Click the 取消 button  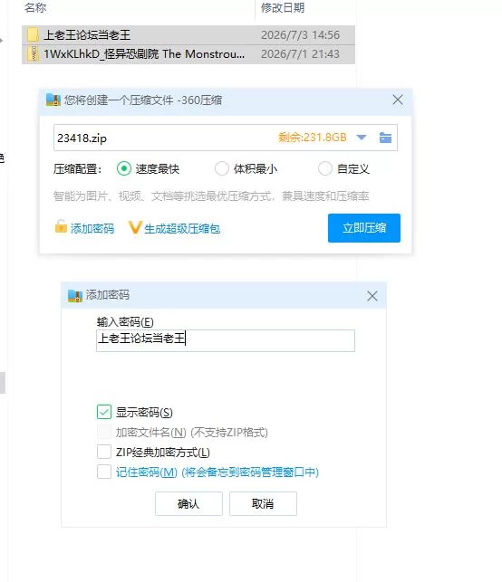tap(263, 503)
